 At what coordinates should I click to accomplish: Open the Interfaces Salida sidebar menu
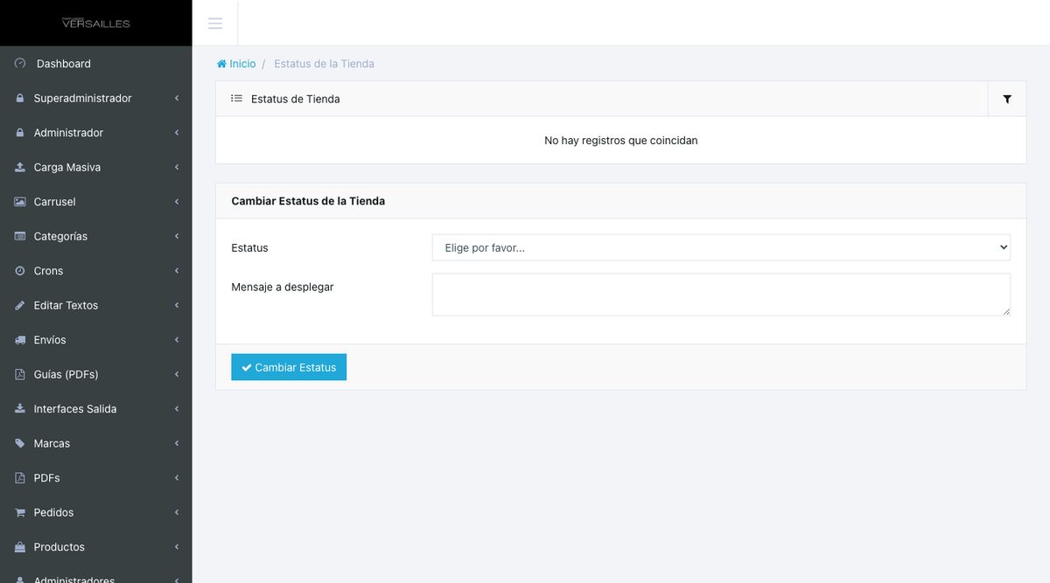tap(96, 409)
